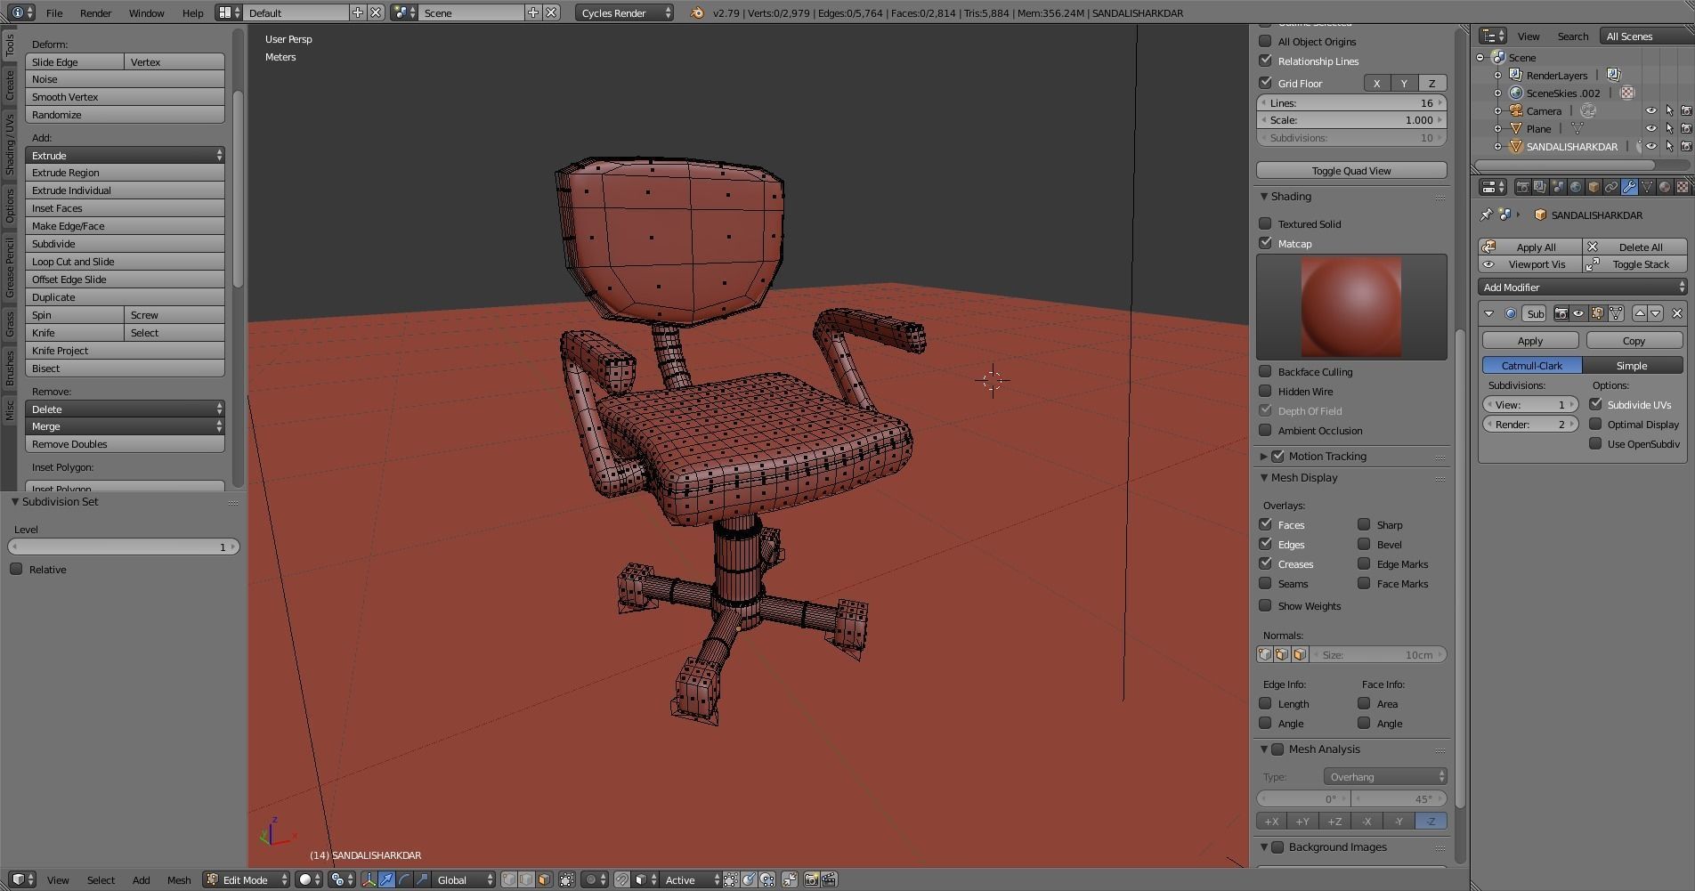
Task: Open the File menu
Action: [54, 12]
